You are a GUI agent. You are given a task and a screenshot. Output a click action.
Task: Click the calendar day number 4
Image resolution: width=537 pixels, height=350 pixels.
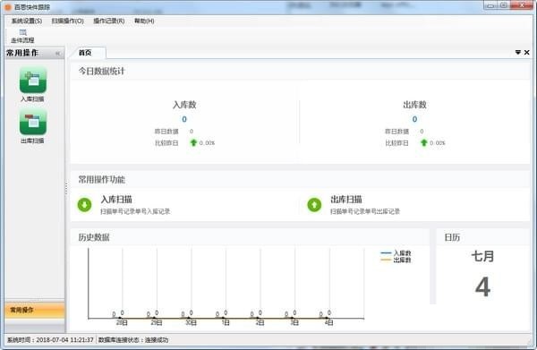(483, 286)
